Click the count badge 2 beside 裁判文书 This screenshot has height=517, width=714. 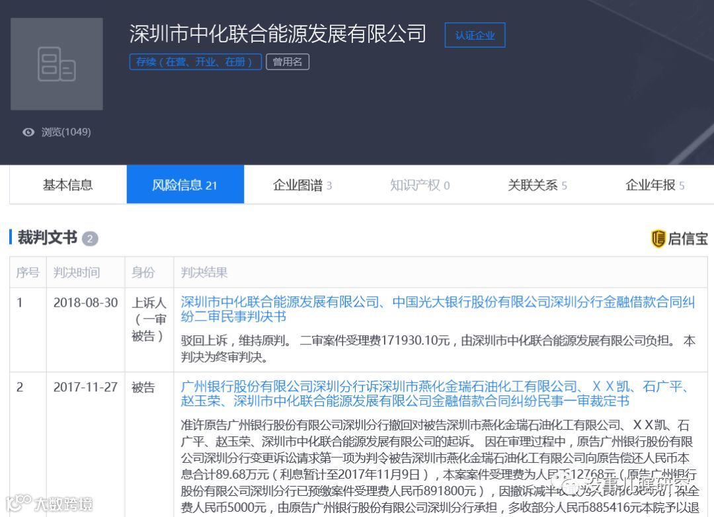(90, 239)
